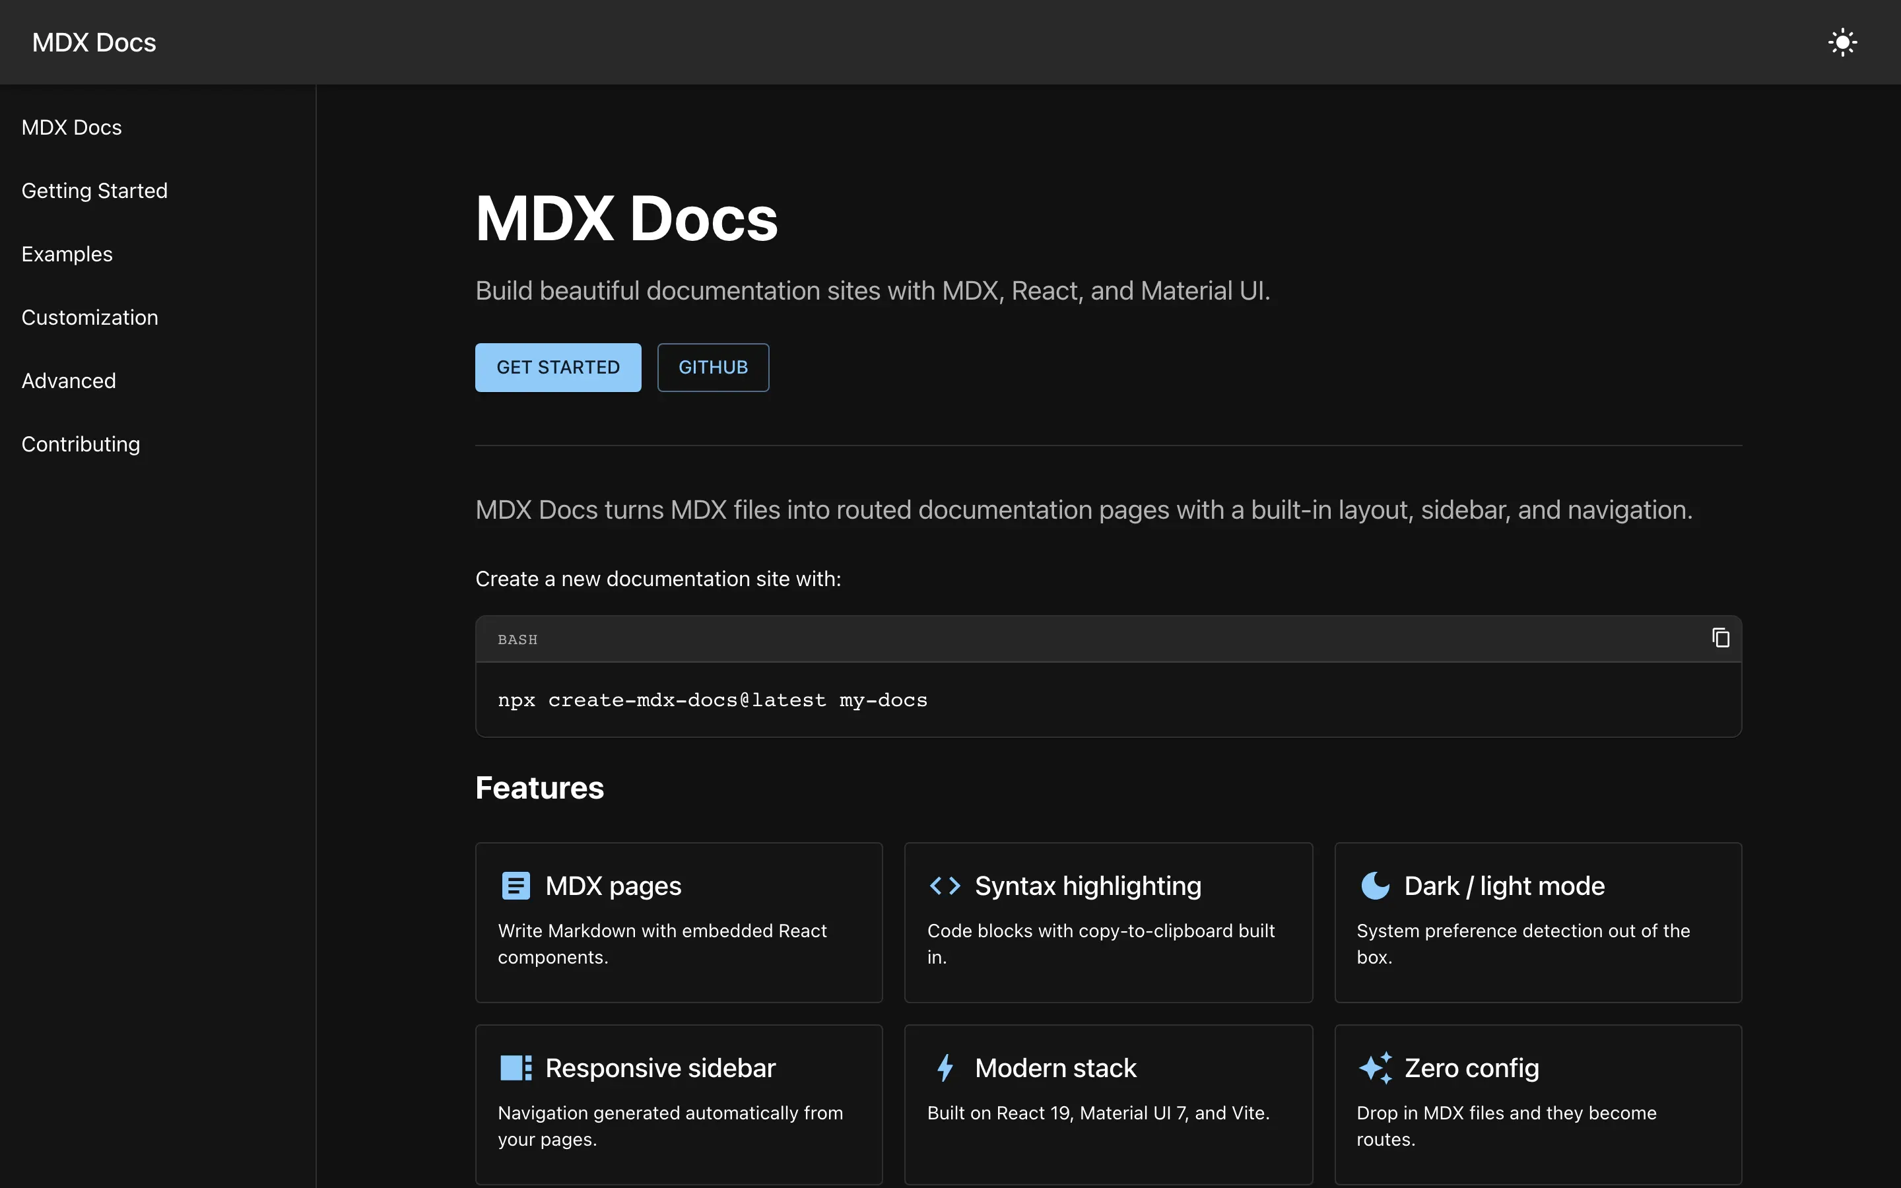
Task: Copy the bash command to clipboard
Action: [1720, 638]
